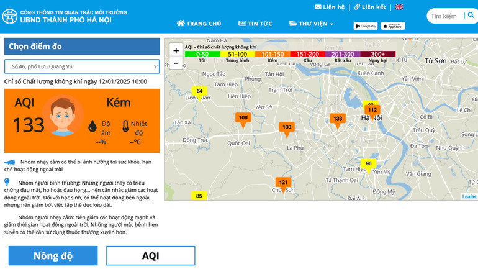The image size is (478, 269).
Task: Open the monitoring station dropdown
Action: coord(82,66)
